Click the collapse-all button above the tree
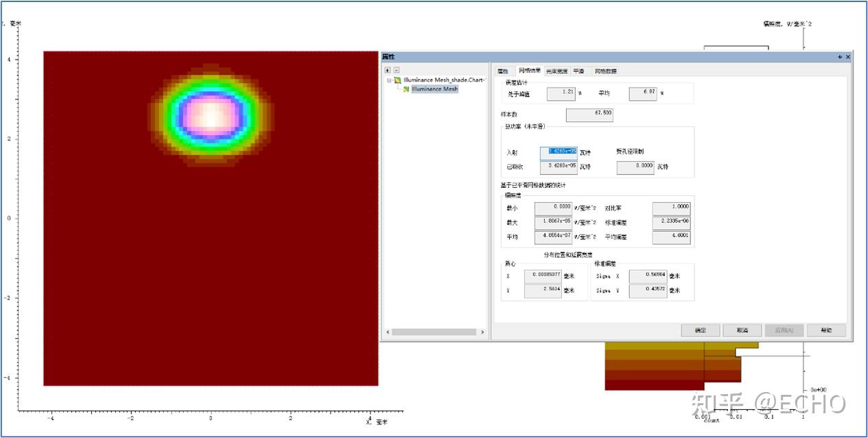 (397, 70)
